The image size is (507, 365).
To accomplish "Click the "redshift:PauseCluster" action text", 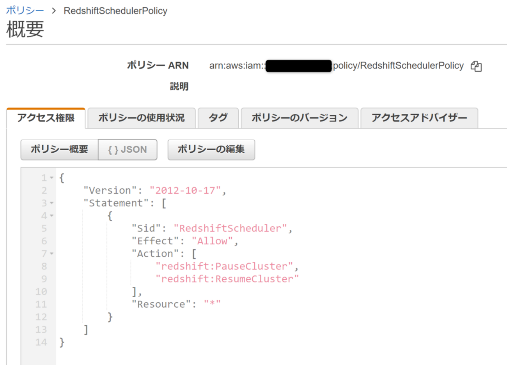I will tap(224, 266).
